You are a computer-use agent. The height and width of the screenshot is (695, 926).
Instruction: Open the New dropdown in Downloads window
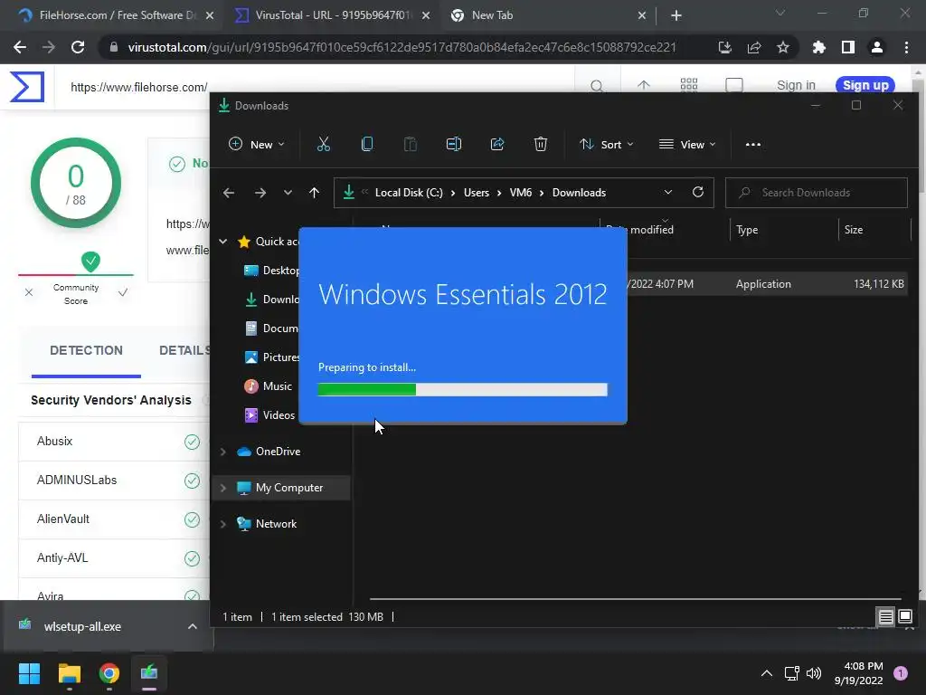(257, 144)
